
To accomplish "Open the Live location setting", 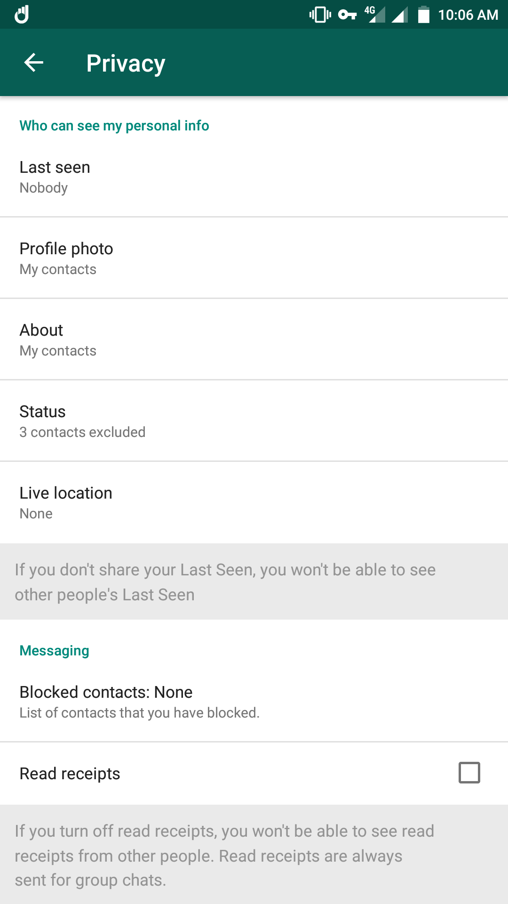I will (254, 502).
